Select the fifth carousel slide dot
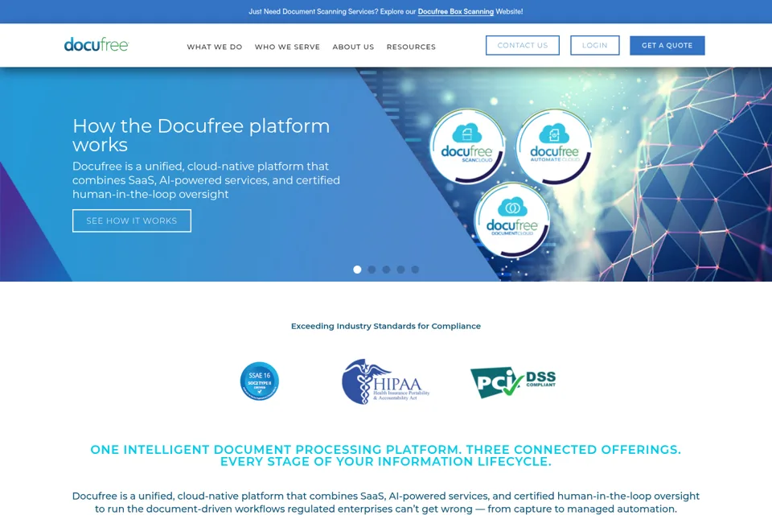This screenshot has height=515, width=772. click(x=415, y=270)
